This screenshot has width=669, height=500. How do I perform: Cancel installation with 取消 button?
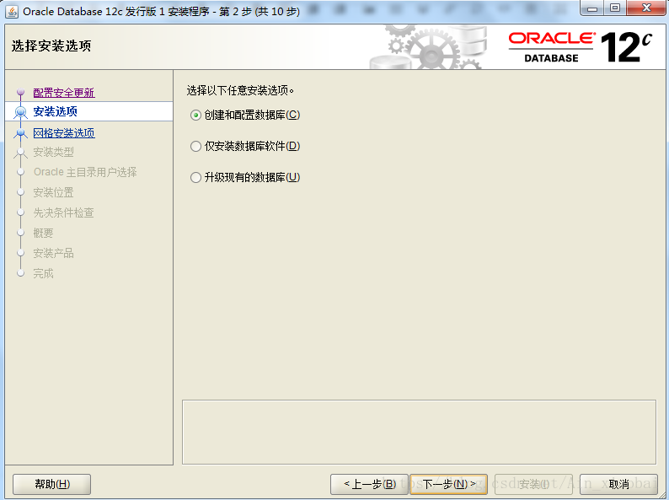tap(618, 484)
